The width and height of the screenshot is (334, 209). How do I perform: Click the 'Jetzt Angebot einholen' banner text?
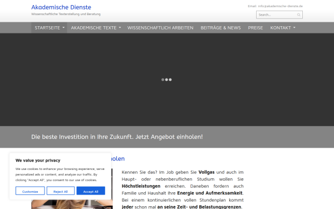(x=169, y=137)
